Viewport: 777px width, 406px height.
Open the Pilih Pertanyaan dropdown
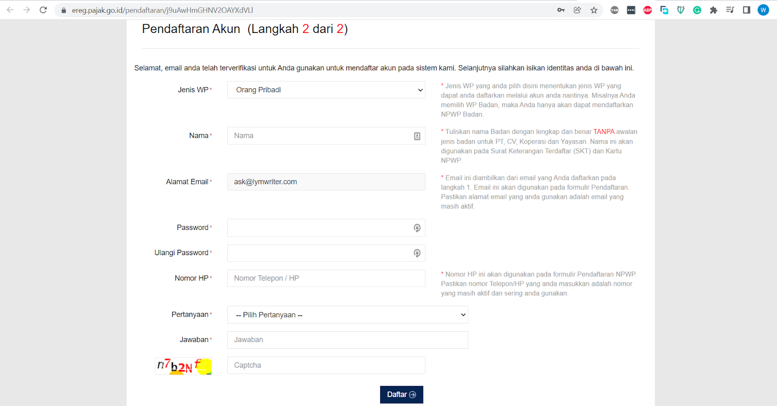[347, 315]
